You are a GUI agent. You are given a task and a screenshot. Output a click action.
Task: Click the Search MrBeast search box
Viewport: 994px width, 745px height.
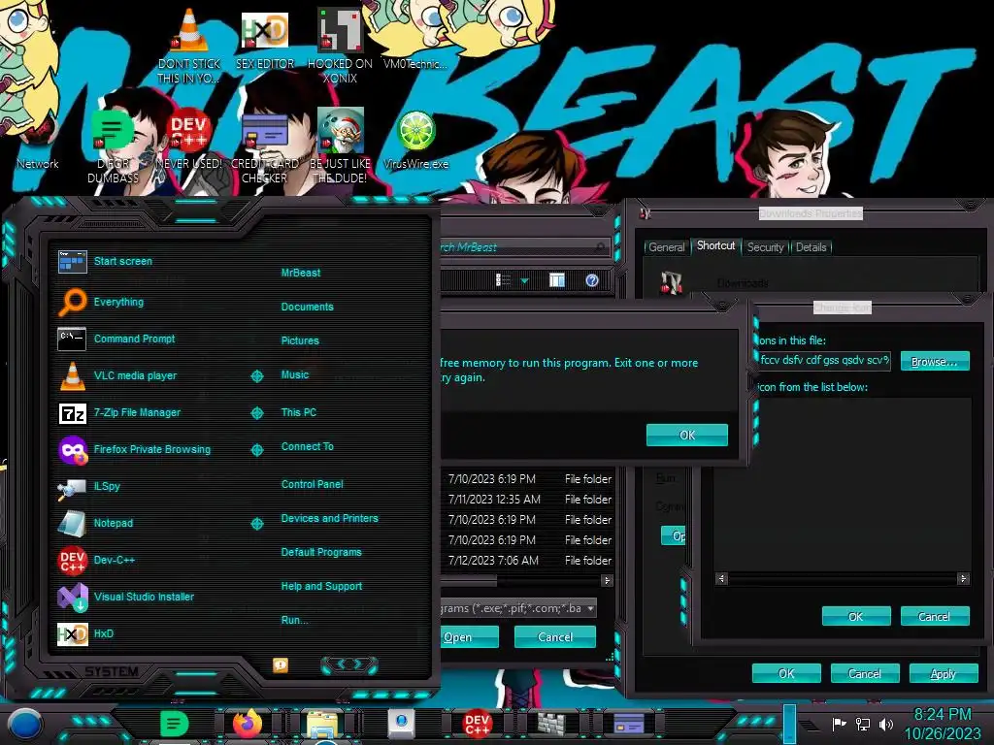[523, 247]
